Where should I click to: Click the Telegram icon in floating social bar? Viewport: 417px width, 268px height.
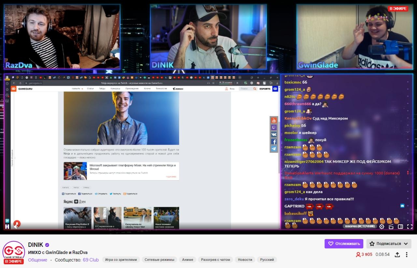[274, 148]
